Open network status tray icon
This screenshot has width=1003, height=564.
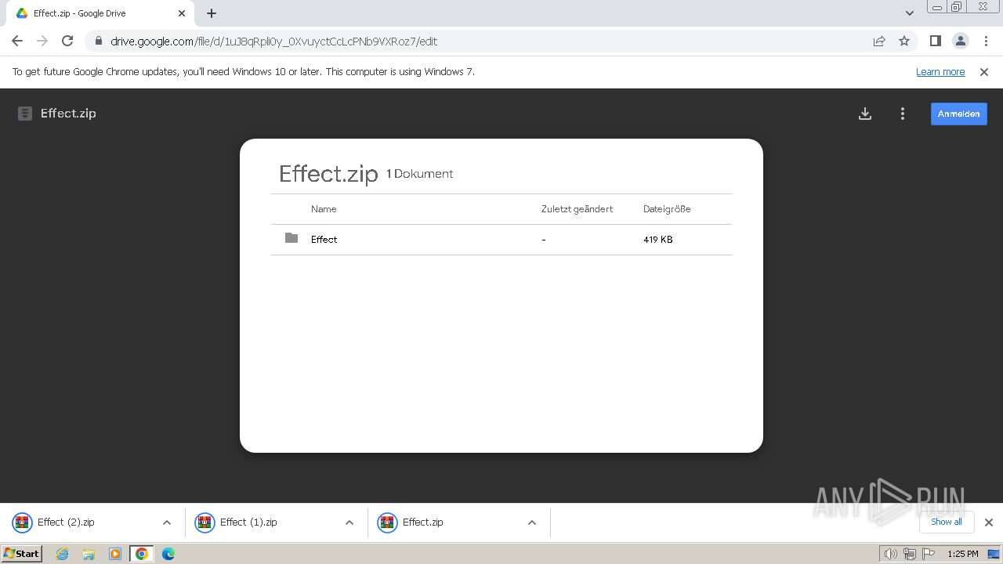tap(910, 554)
